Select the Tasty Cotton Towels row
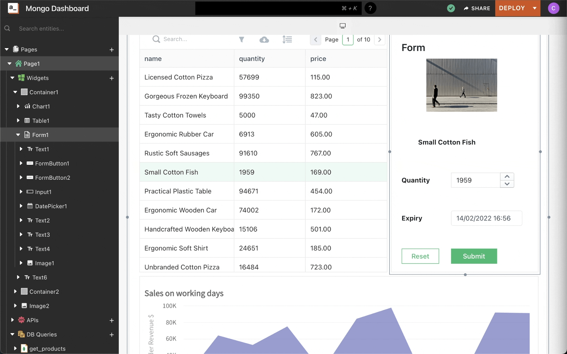 (x=263, y=115)
